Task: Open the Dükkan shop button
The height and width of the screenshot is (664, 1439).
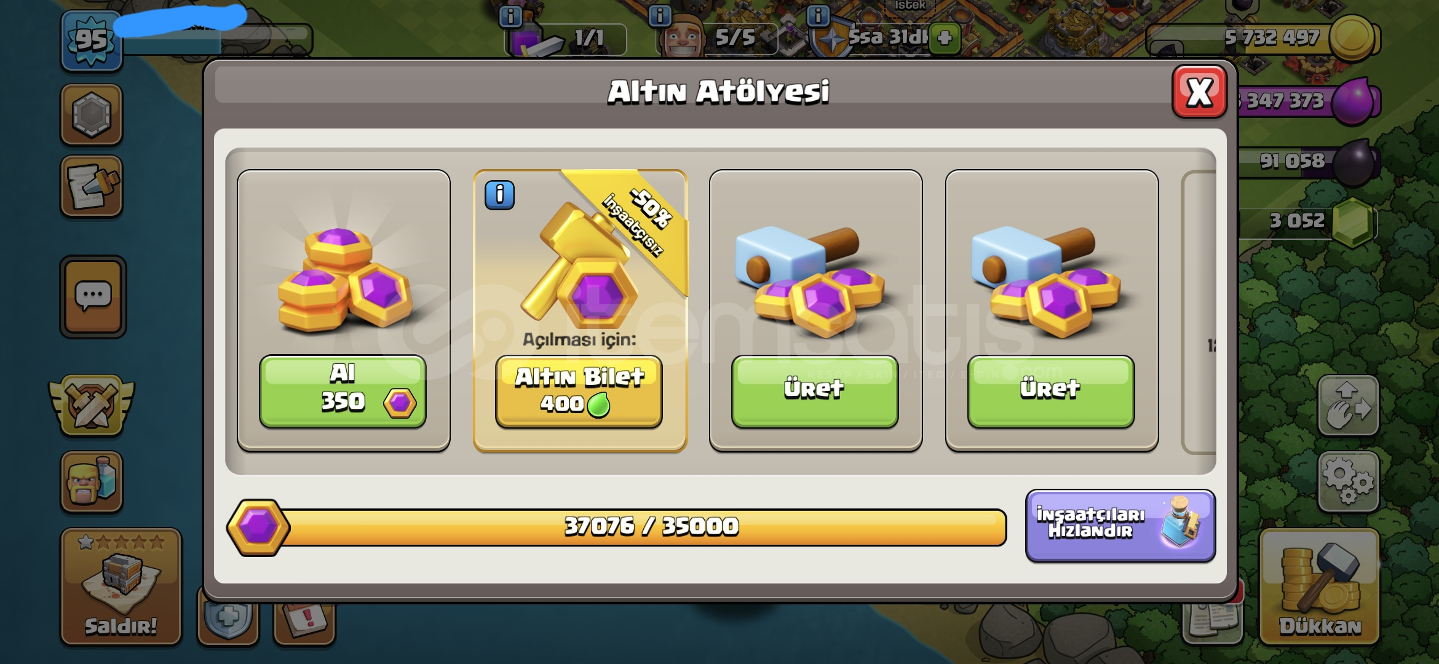Action: (1320, 587)
